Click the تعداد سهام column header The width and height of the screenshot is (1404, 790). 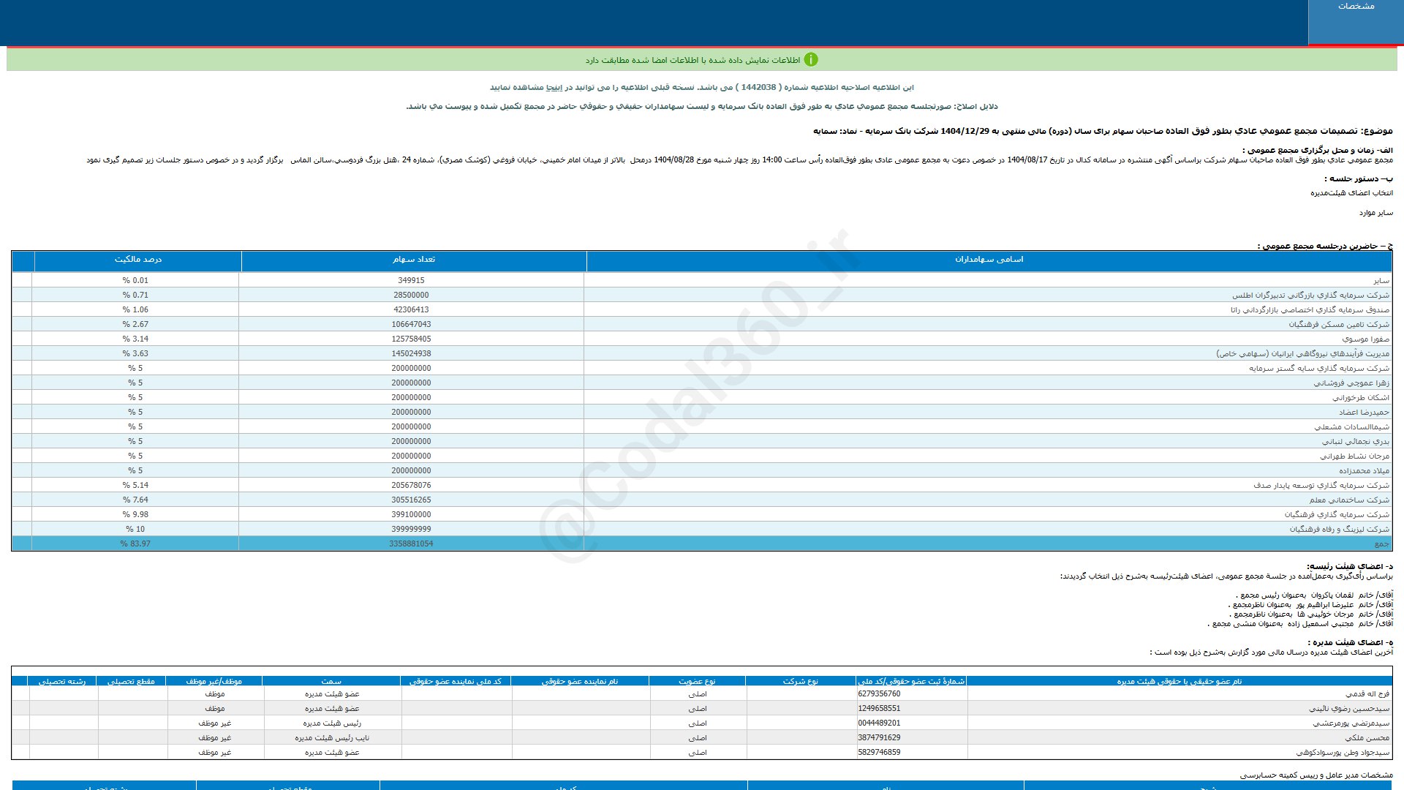pyautogui.click(x=413, y=260)
